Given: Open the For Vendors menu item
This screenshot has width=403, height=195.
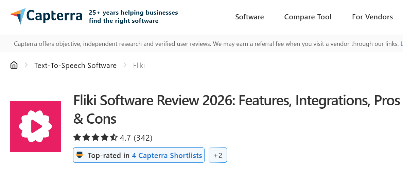Looking at the screenshot, I should pyautogui.click(x=372, y=17).
